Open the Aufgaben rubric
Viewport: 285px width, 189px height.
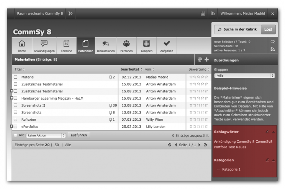click(167, 46)
